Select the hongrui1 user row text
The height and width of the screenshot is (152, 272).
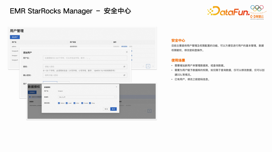(15, 60)
